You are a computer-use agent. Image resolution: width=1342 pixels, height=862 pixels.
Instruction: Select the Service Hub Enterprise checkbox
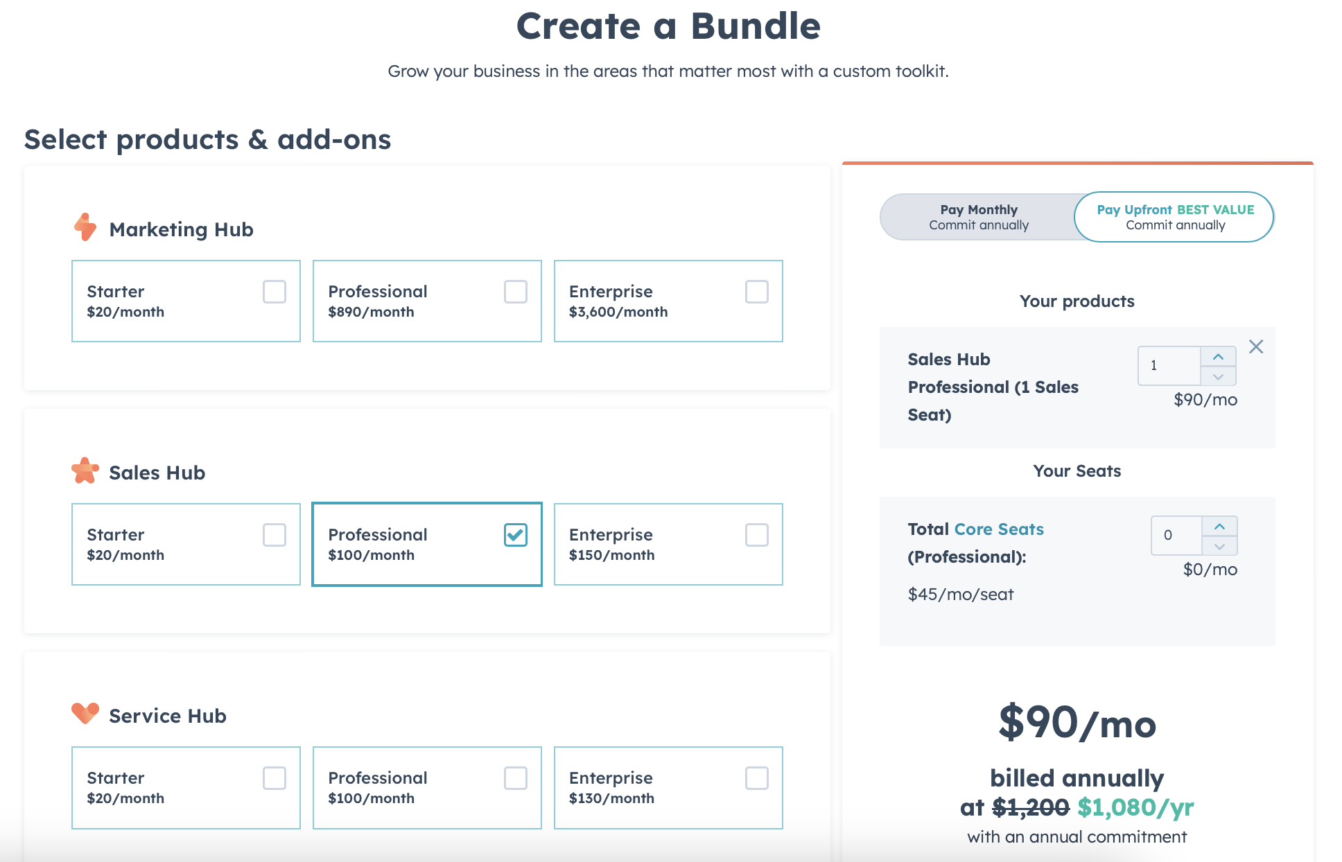point(756,778)
